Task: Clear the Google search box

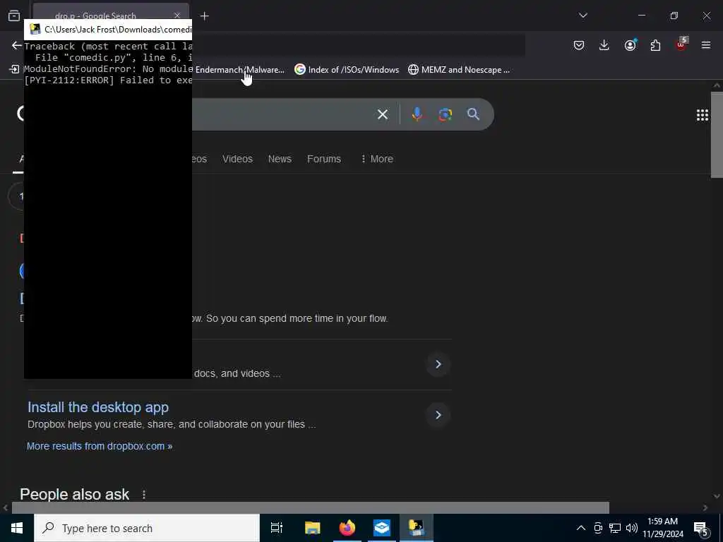Action: (382, 114)
